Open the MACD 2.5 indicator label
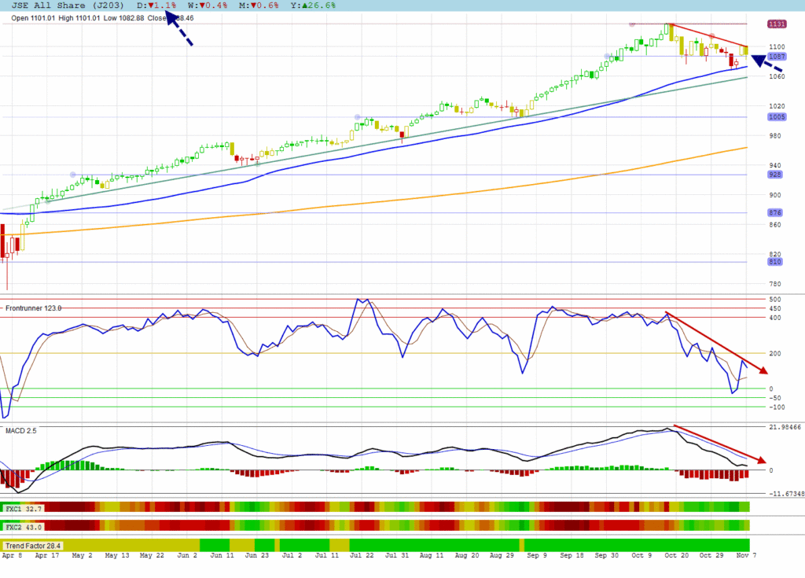The height and width of the screenshot is (578, 805). pos(21,431)
